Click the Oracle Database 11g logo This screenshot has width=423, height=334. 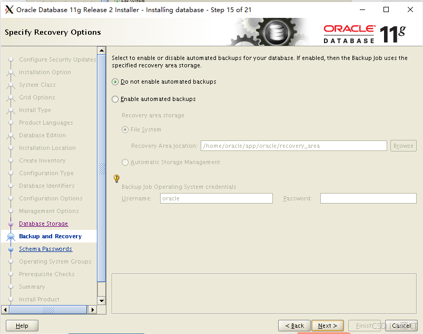click(x=363, y=32)
